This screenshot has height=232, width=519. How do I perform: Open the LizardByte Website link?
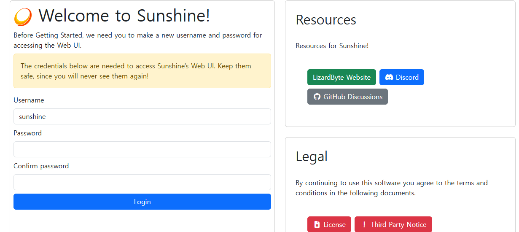342,77
